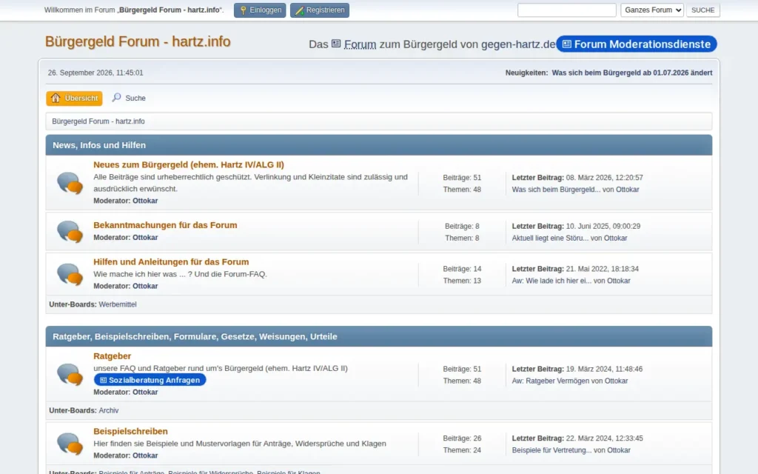Select 'Beiträge: 26' in Beispielschreiben row

tap(462, 438)
